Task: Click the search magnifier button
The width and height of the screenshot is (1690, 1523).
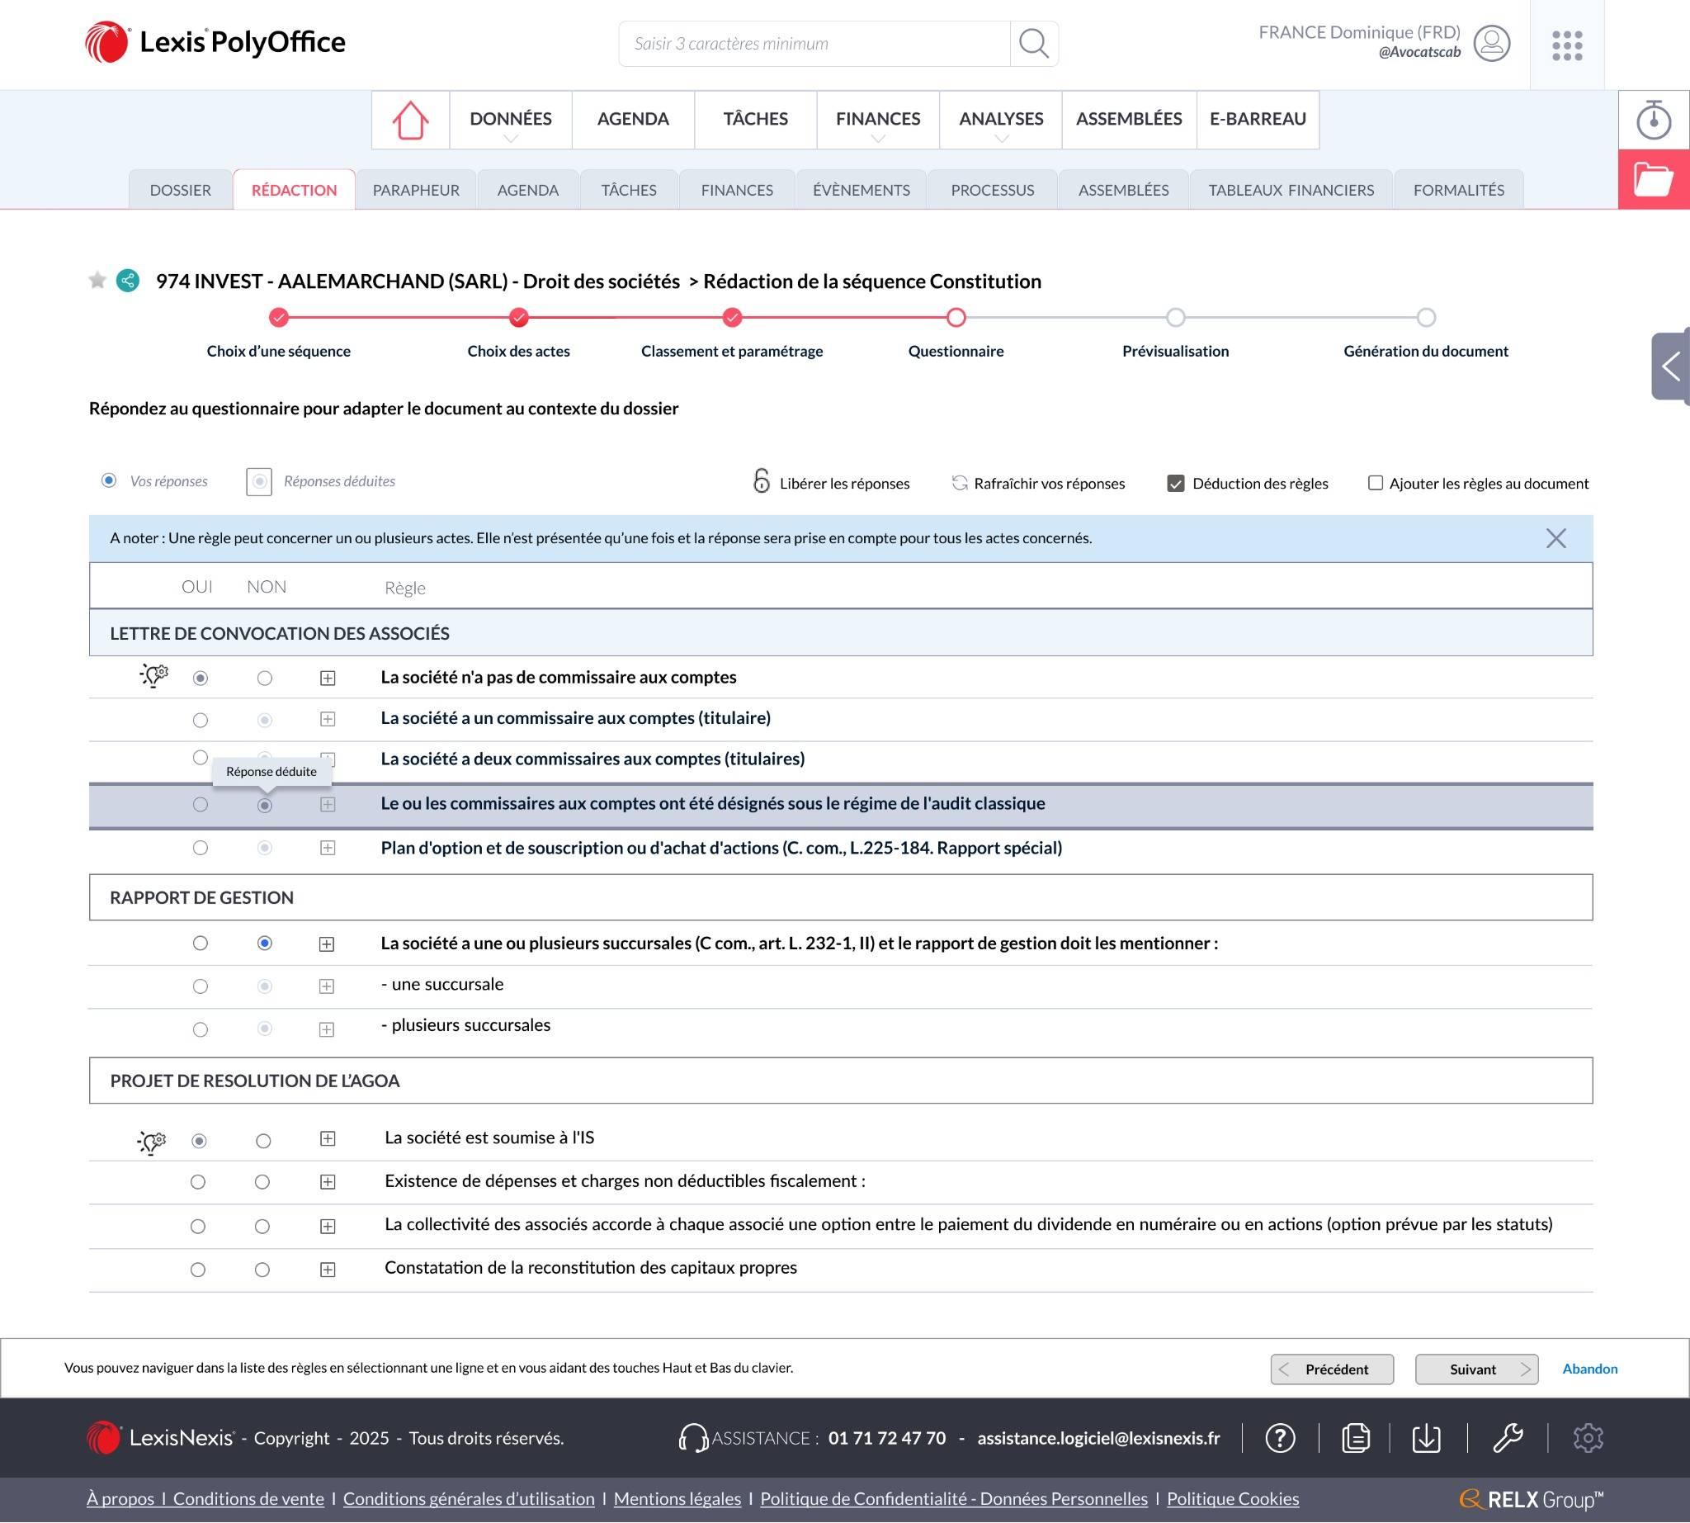Action: pyautogui.click(x=1033, y=44)
